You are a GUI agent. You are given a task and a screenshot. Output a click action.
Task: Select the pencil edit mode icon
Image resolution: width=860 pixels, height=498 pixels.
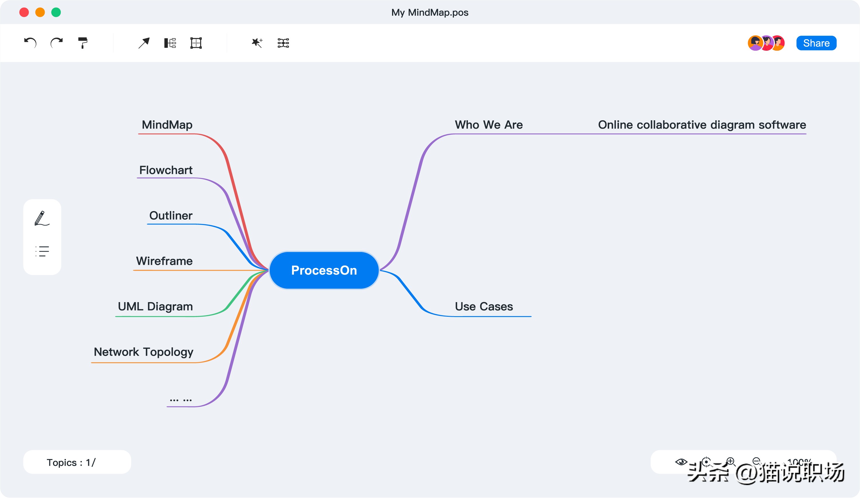[x=42, y=219]
